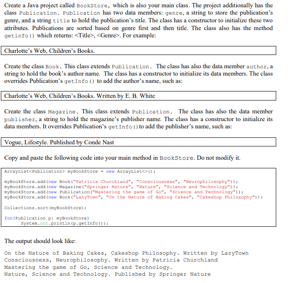296x283 pixels.
Task: Click the monospace word "title" in the first paragraph
Action: coord(62,21)
